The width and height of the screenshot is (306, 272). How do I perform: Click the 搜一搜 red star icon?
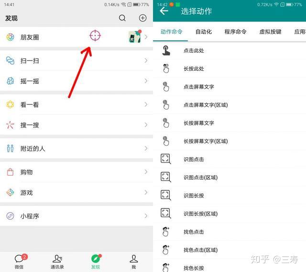(10, 125)
